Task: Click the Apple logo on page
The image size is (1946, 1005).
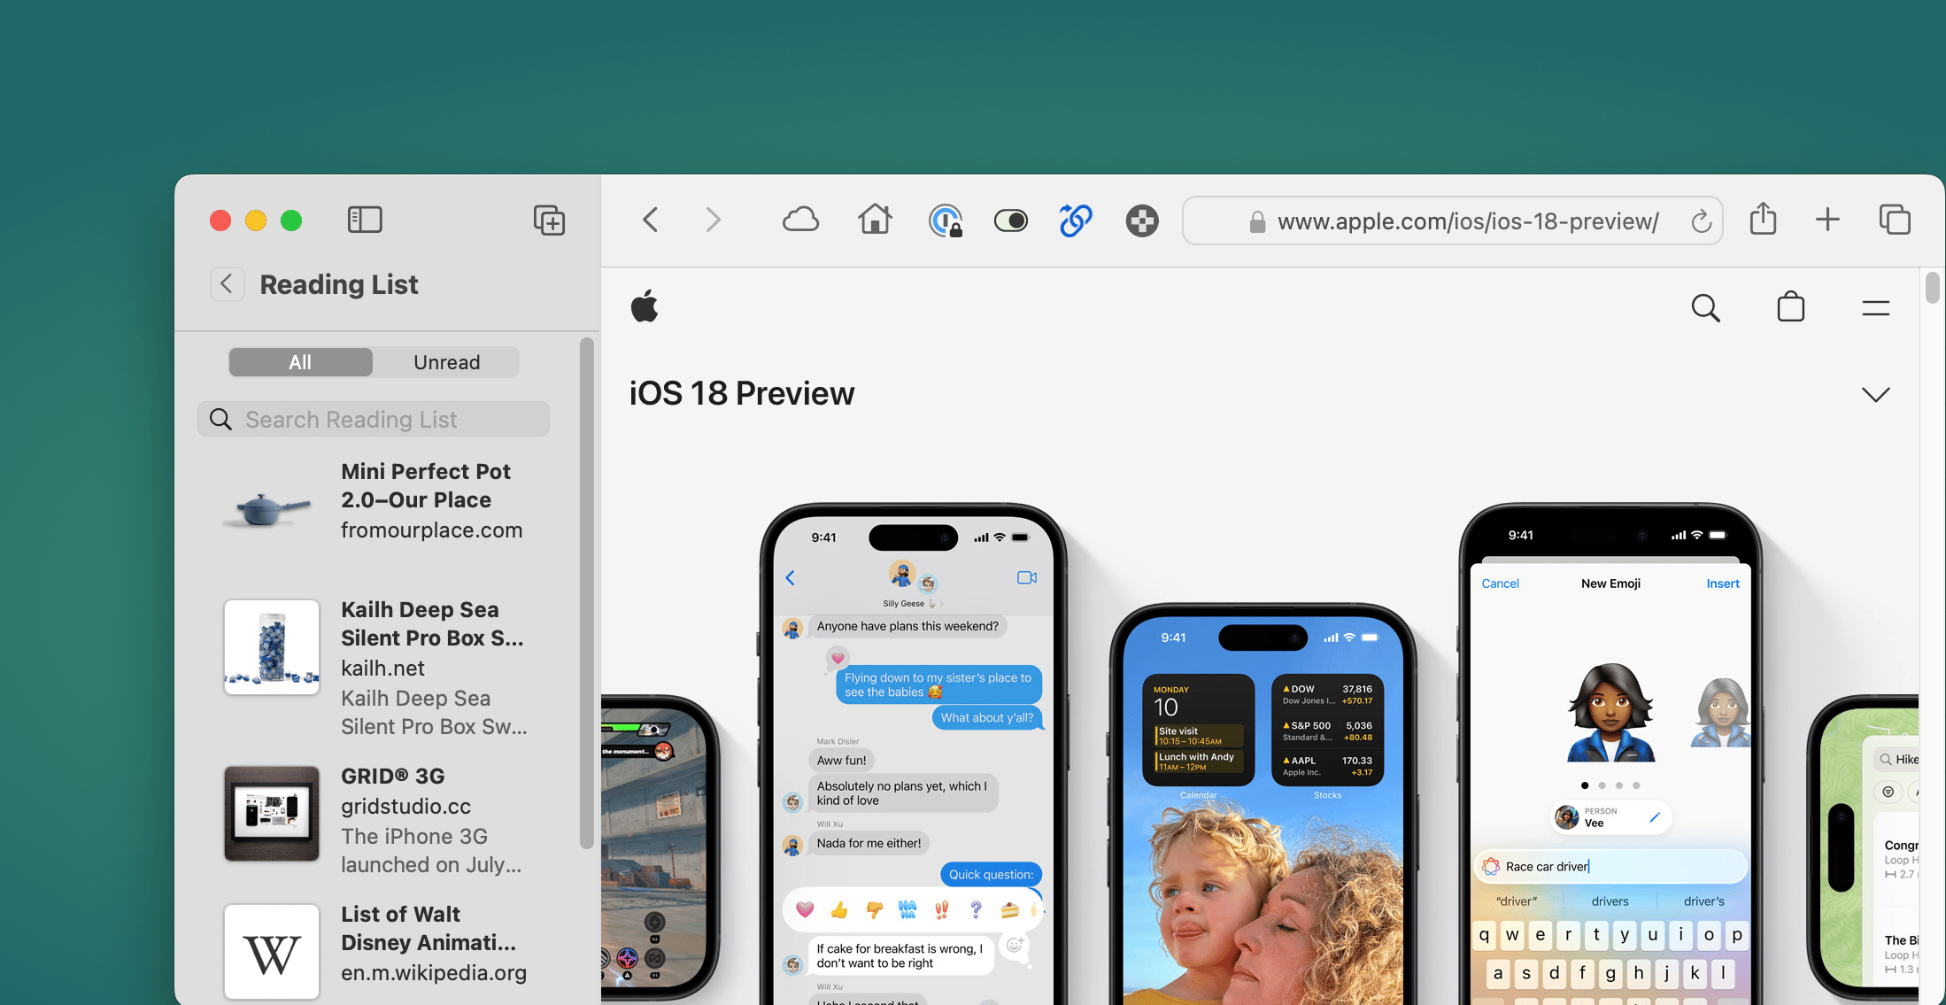Action: (x=645, y=306)
